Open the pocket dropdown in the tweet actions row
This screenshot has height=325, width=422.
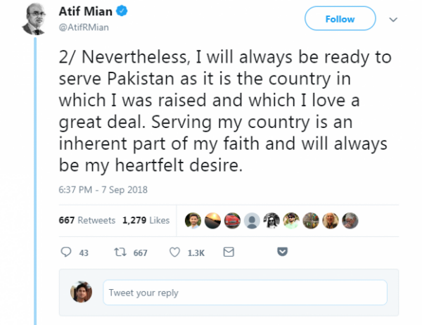pyautogui.click(x=282, y=252)
